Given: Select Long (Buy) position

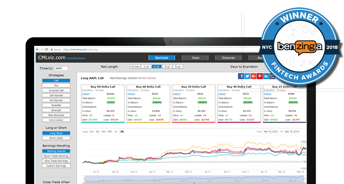Looking at the screenshot, I should (x=56, y=133).
